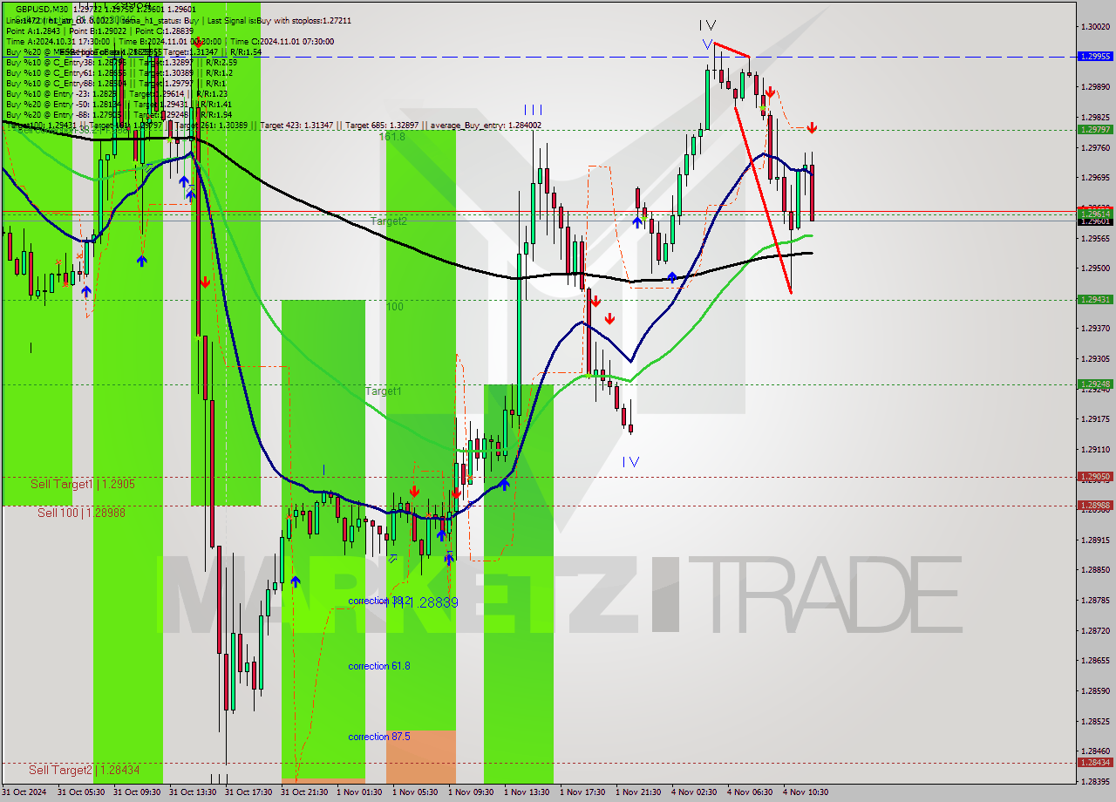Click the 'Target2' fib label

(388, 221)
